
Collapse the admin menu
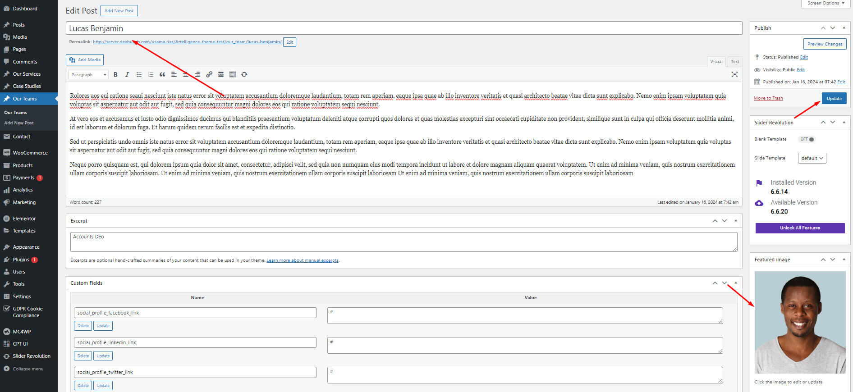pyautogui.click(x=24, y=369)
